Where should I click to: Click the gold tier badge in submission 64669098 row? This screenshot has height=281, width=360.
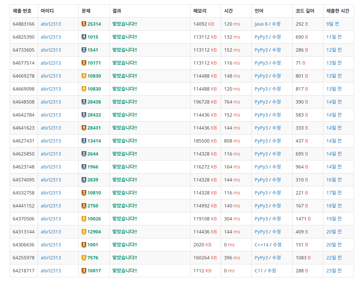pyautogui.click(x=84, y=89)
